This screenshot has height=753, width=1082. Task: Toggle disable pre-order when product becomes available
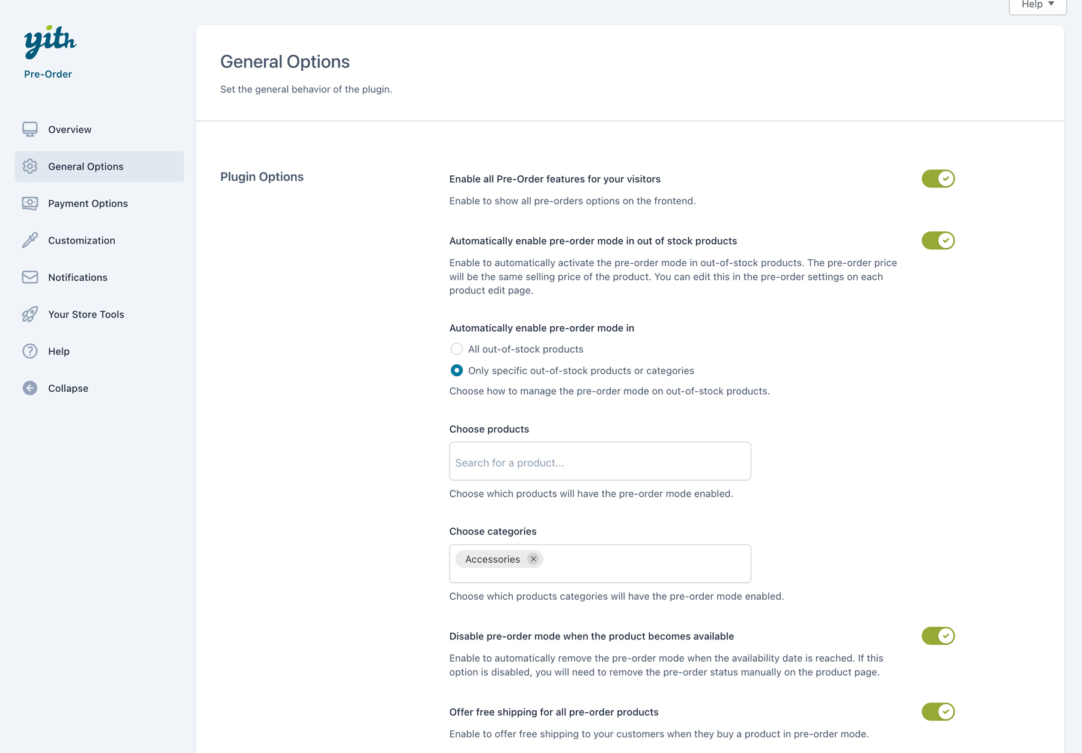938,636
